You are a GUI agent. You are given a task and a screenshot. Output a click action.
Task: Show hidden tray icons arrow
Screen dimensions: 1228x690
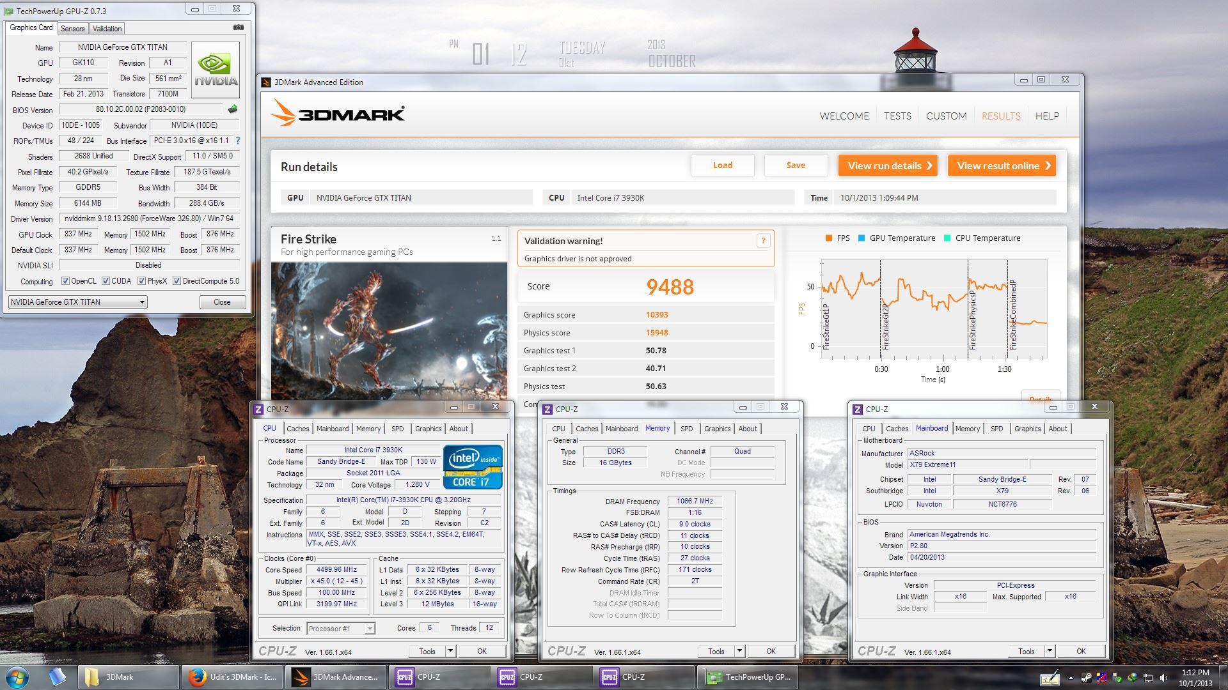coord(1071,678)
